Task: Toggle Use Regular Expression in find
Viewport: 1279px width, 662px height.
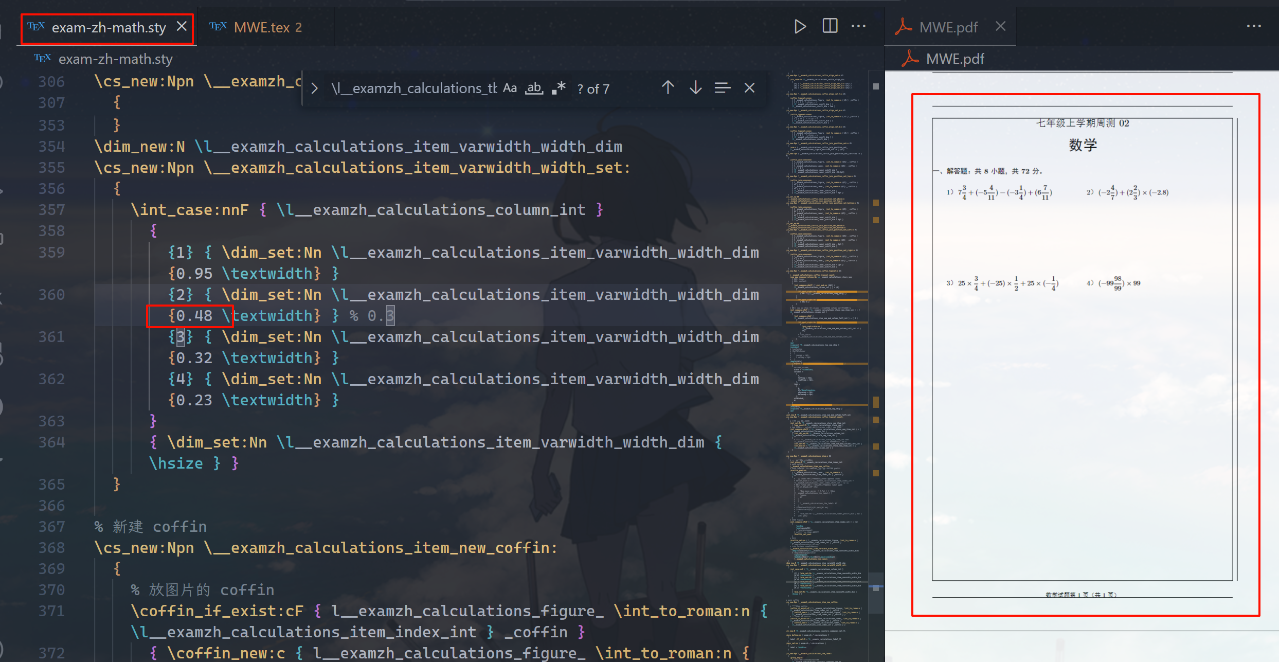Action: [x=559, y=88]
